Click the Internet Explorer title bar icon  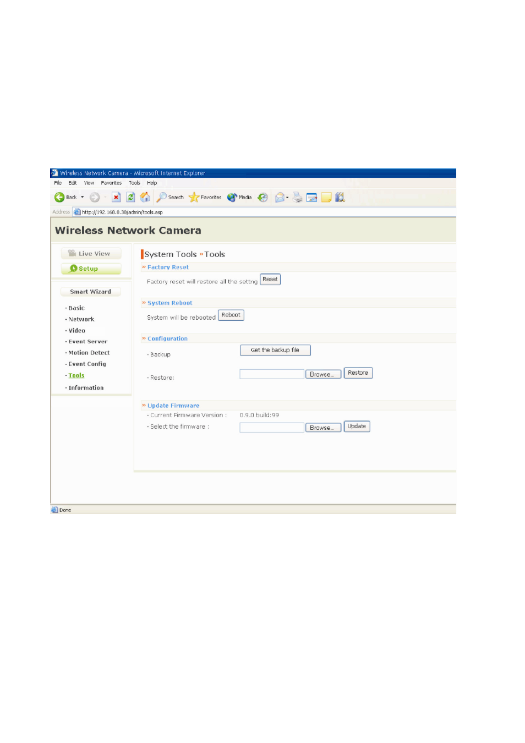pyautogui.click(x=54, y=173)
